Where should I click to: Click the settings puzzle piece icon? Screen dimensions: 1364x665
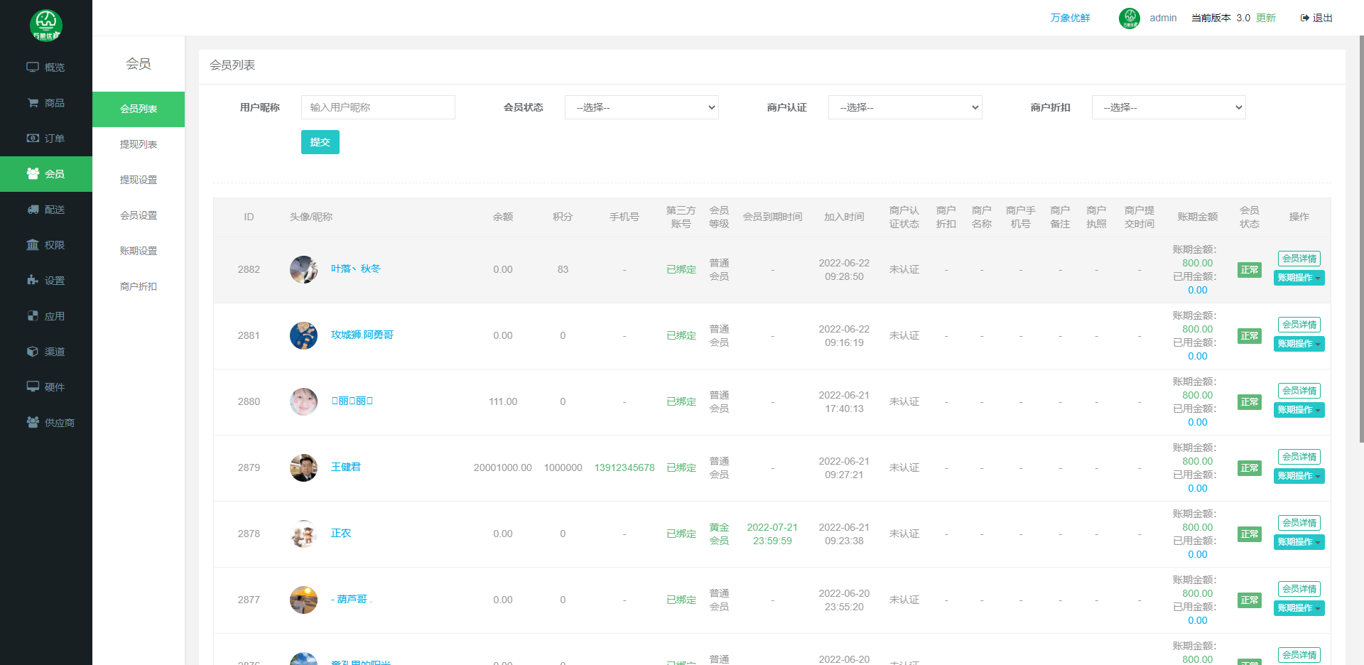click(33, 281)
